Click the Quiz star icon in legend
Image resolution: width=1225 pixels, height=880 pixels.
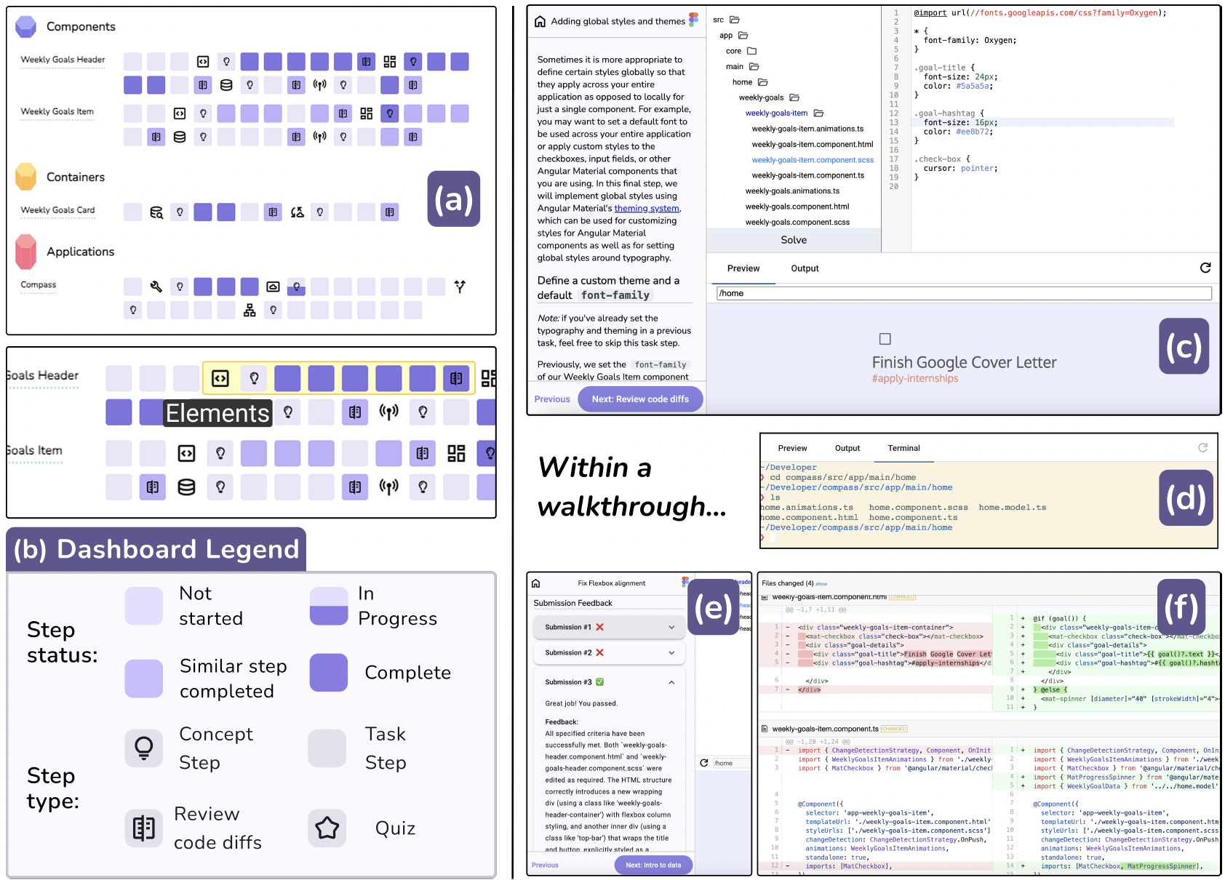click(x=327, y=828)
